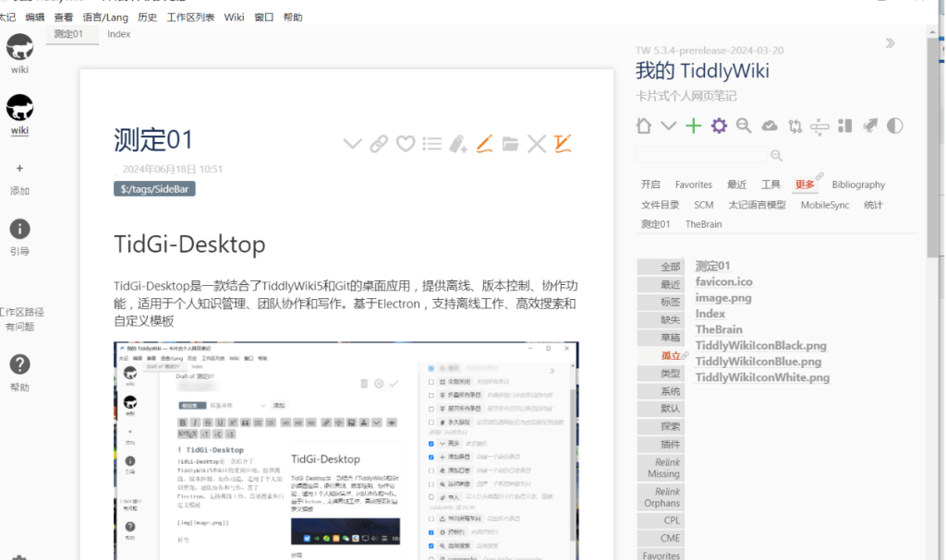Open the TiddlyWikiIconBlue.png link
The image size is (946, 560).
[758, 362]
